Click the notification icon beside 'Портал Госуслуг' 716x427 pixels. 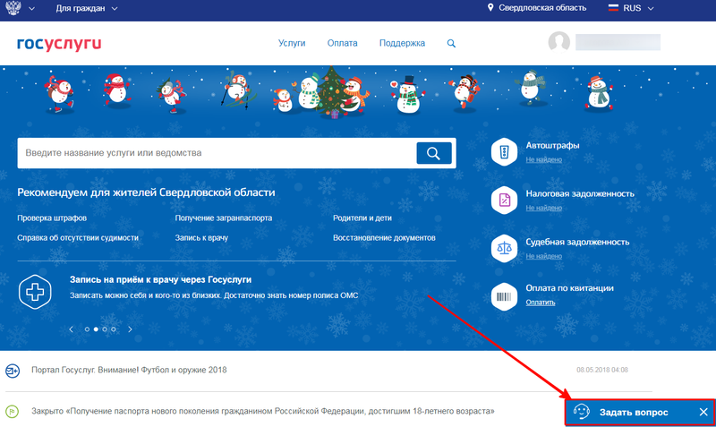(13, 371)
